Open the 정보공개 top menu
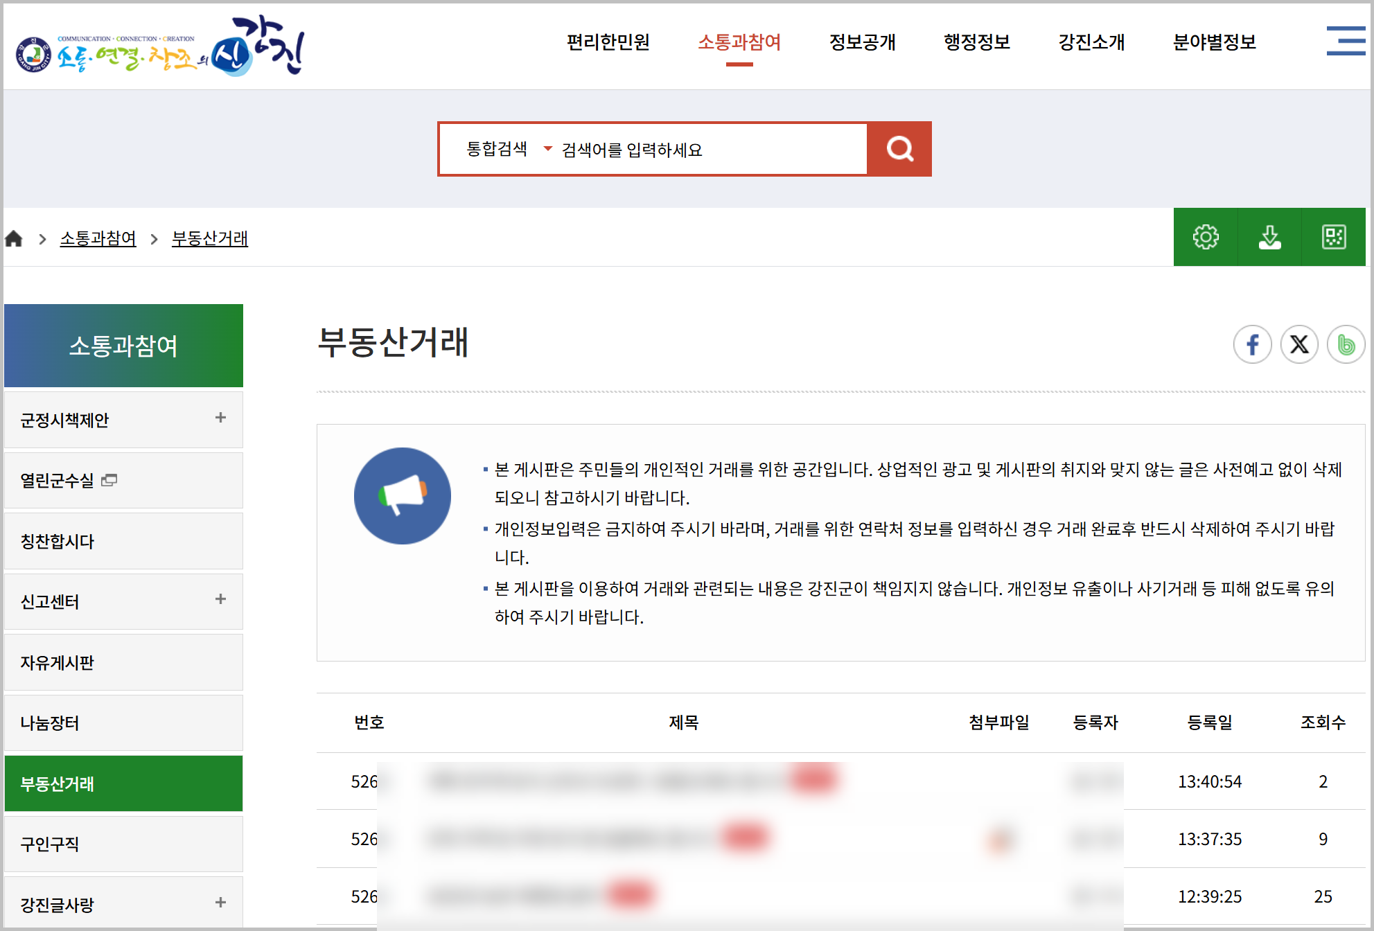This screenshot has width=1374, height=931. 862,42
